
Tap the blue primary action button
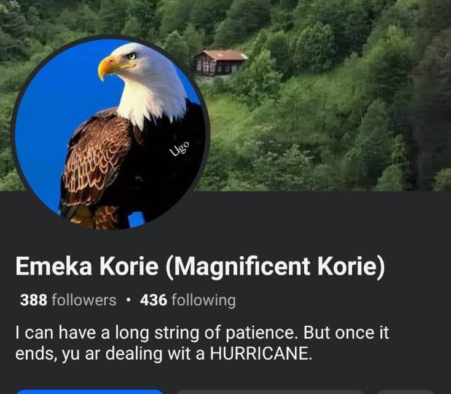[90, 392]
